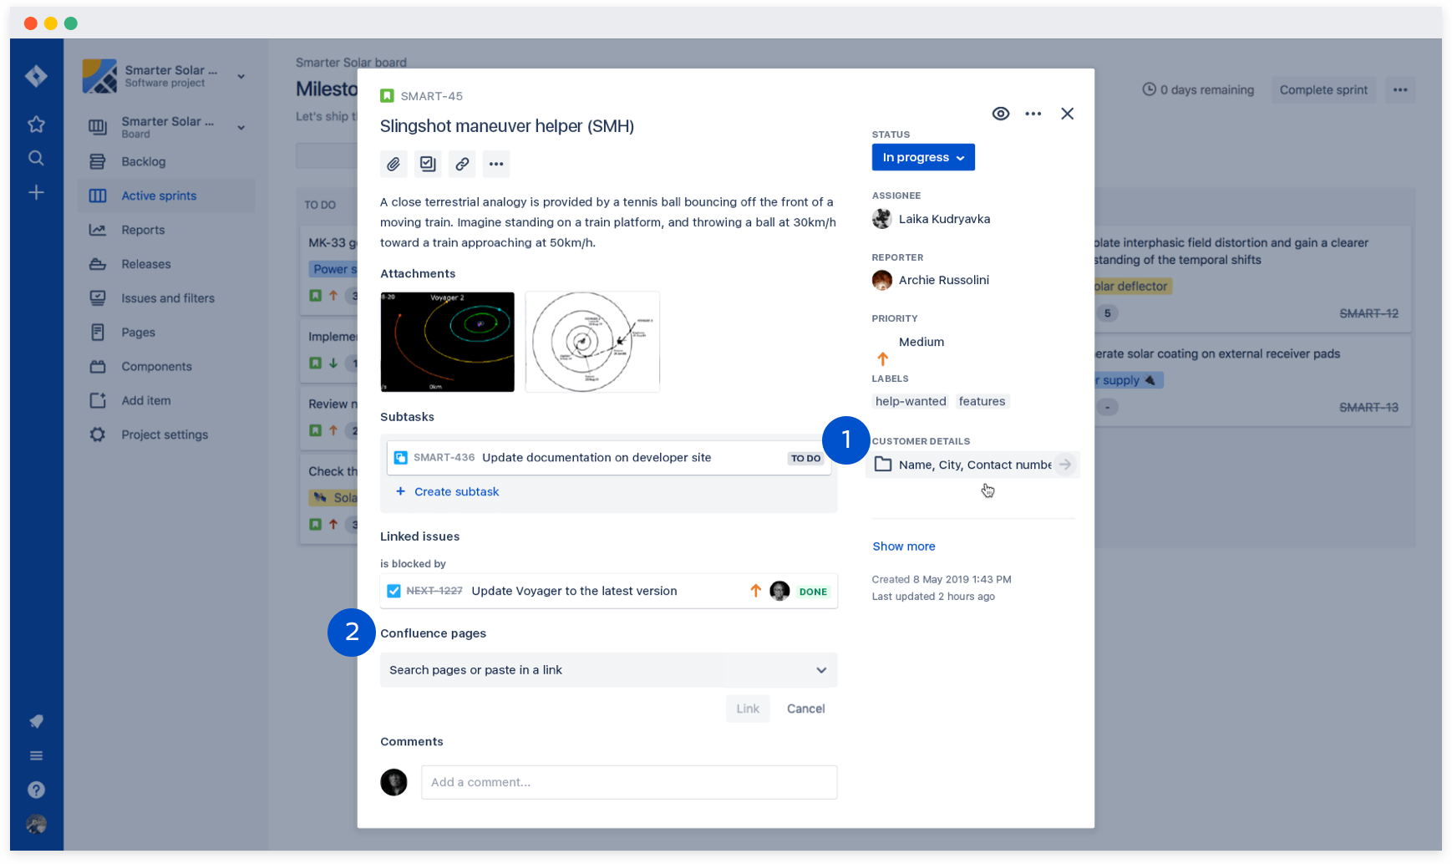Click the attach file paperclip icon

point(393,164)
